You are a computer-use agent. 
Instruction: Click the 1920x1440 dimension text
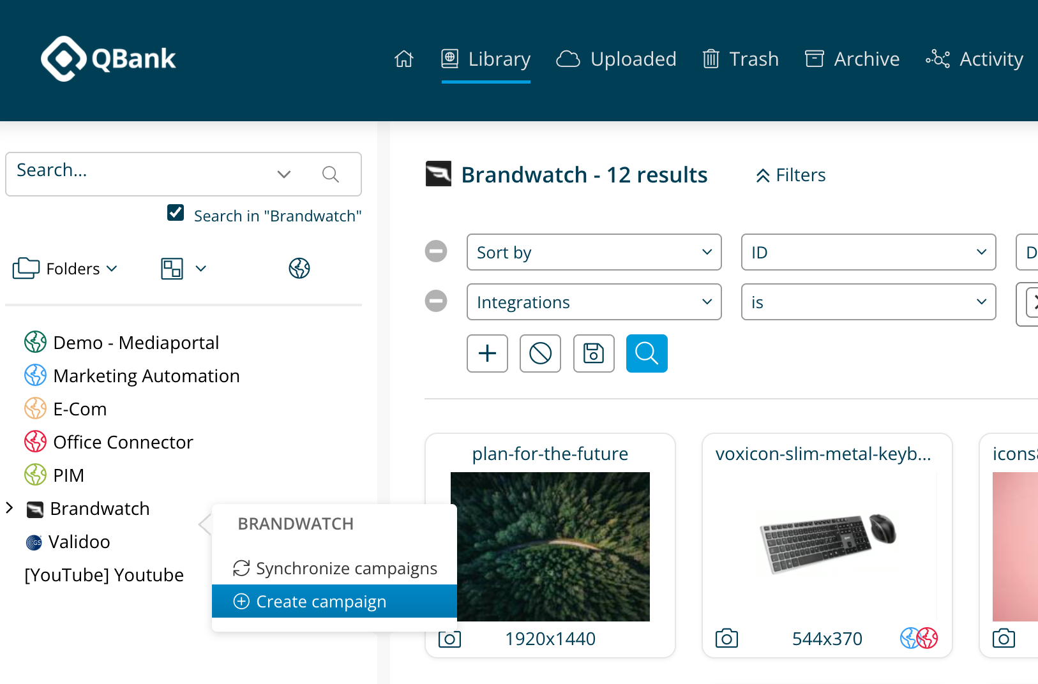[x=550, y=639]
